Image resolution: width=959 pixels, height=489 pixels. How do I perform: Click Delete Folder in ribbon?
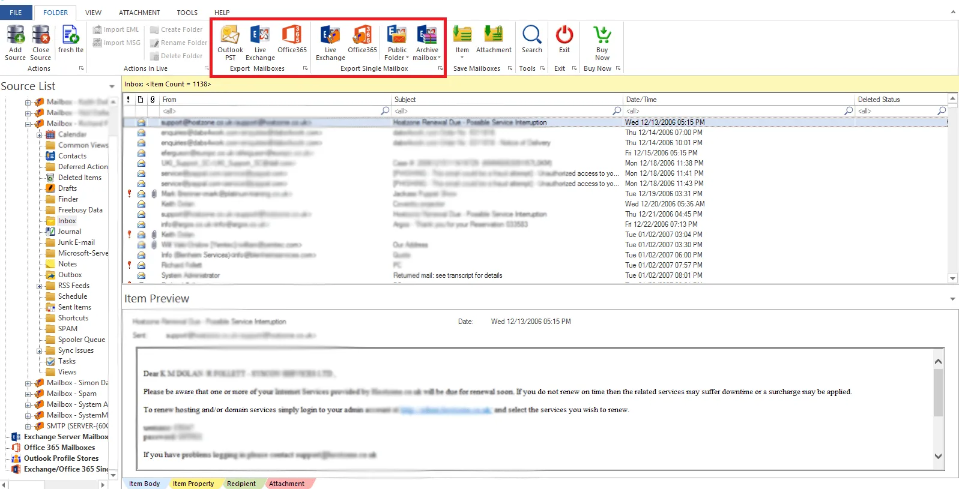[176, 56]
